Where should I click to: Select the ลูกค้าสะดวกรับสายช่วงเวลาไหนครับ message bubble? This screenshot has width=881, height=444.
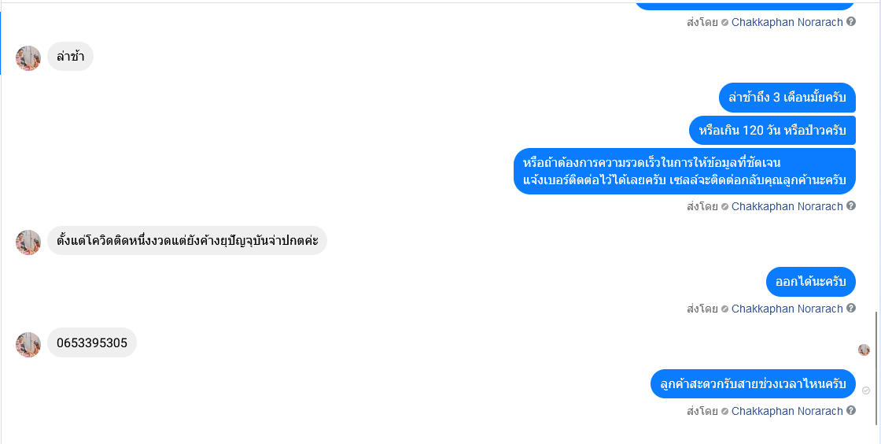pyautogui.click(x=753, y=384)
